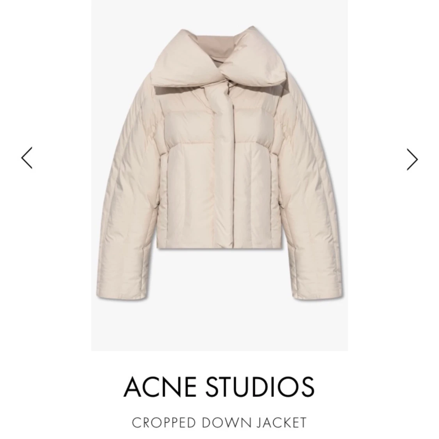The width and height of the screenshot is (439, 439).
Task: Open the ACNE STUDIOS brand link
Action: pos(219,387)
